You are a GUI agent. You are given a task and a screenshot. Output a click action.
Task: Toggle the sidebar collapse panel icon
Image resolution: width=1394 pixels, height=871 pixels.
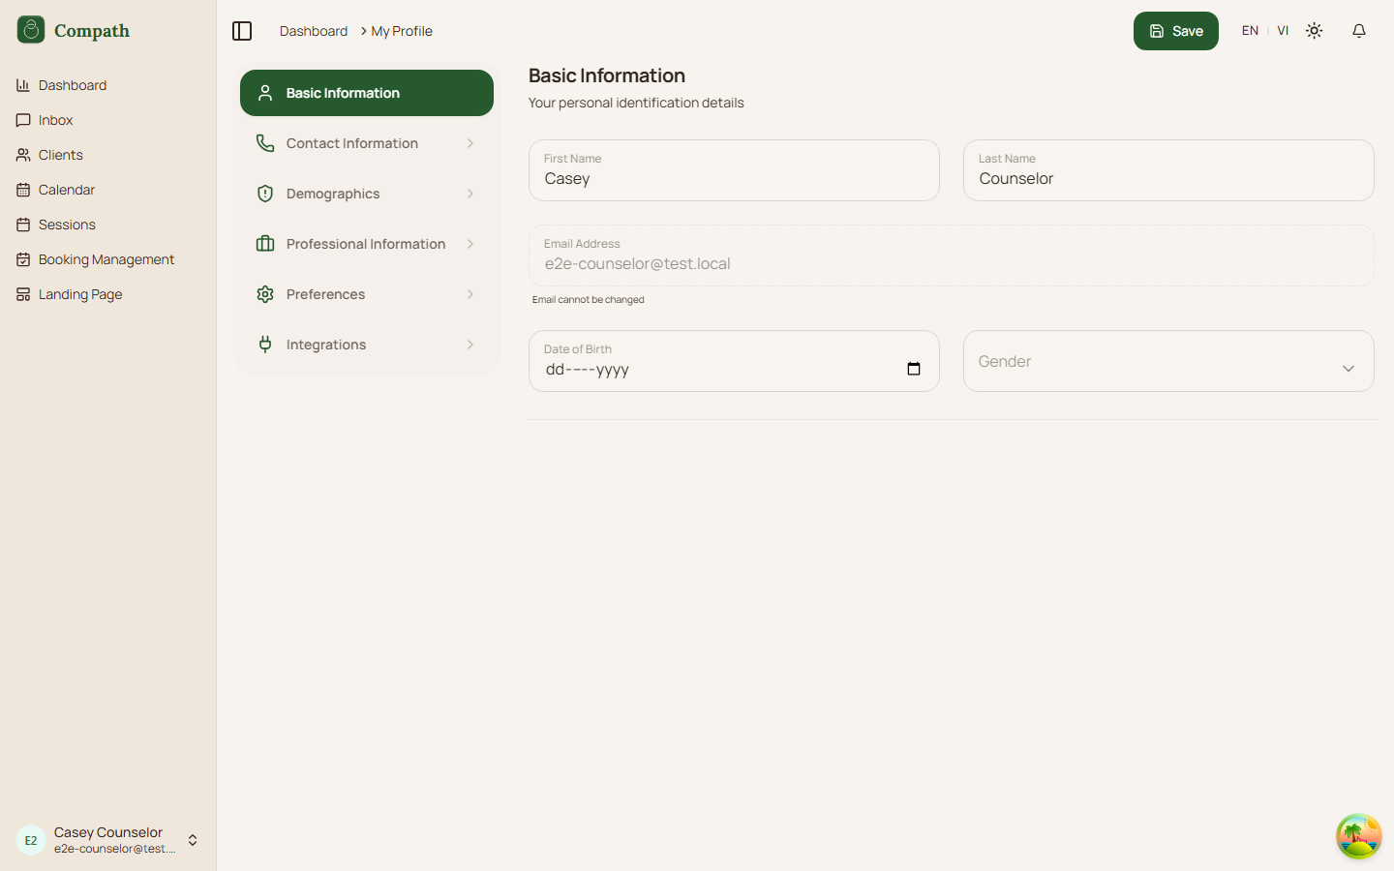click(x=242, y=31)
